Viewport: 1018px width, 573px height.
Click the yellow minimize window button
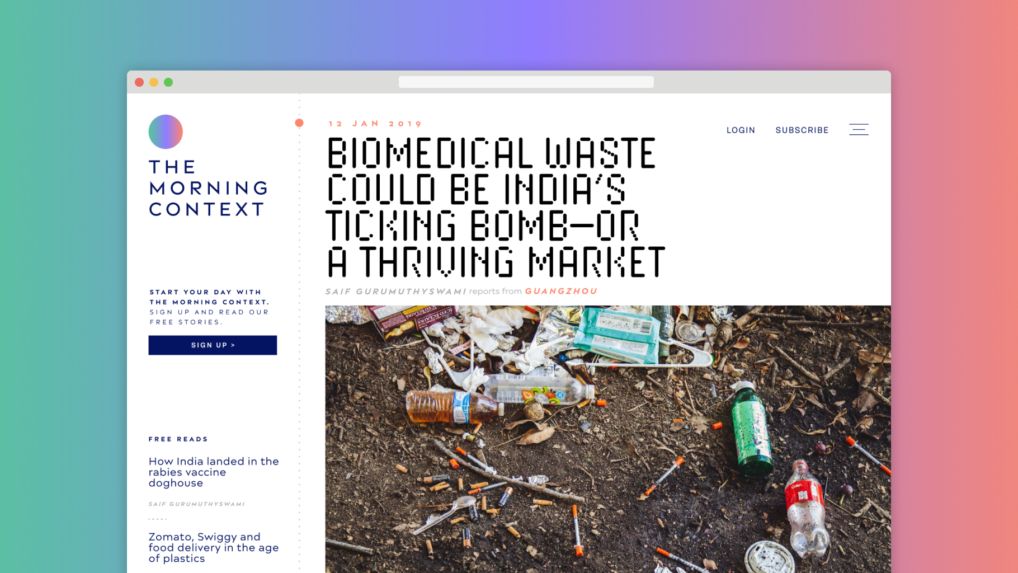click(154, 82)
